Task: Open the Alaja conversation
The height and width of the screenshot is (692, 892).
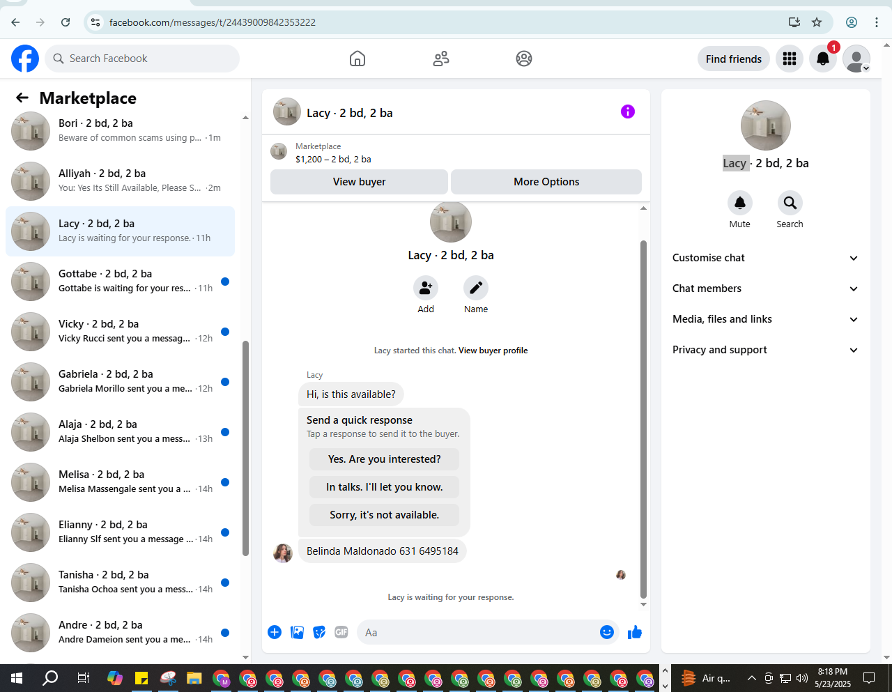Action: (120, 432)
